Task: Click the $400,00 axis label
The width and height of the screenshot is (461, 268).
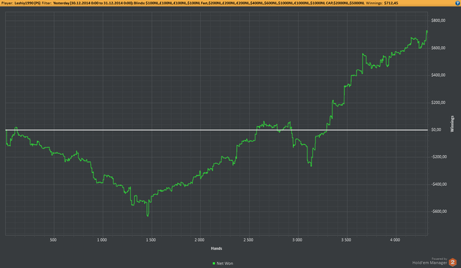Action: click(x=438, y=75)
